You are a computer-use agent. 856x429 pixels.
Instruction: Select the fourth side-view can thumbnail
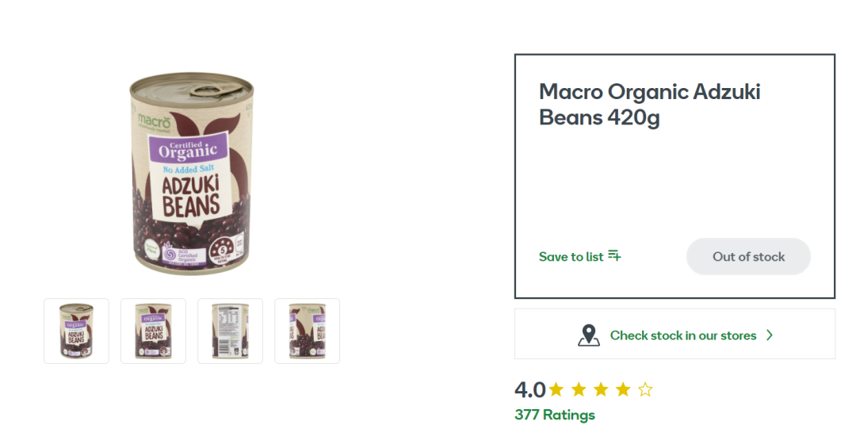pyautogui.click(x=307, y=331)
